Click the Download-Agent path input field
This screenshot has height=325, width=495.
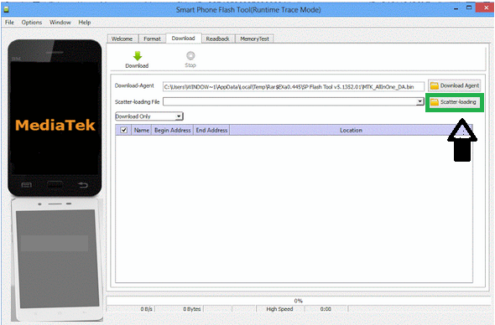(x=294, y=86)
